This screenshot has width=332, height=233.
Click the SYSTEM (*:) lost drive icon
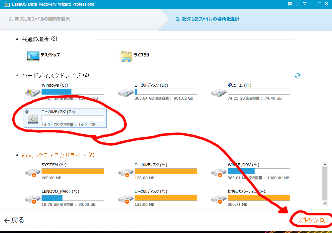tap(33, 173)
